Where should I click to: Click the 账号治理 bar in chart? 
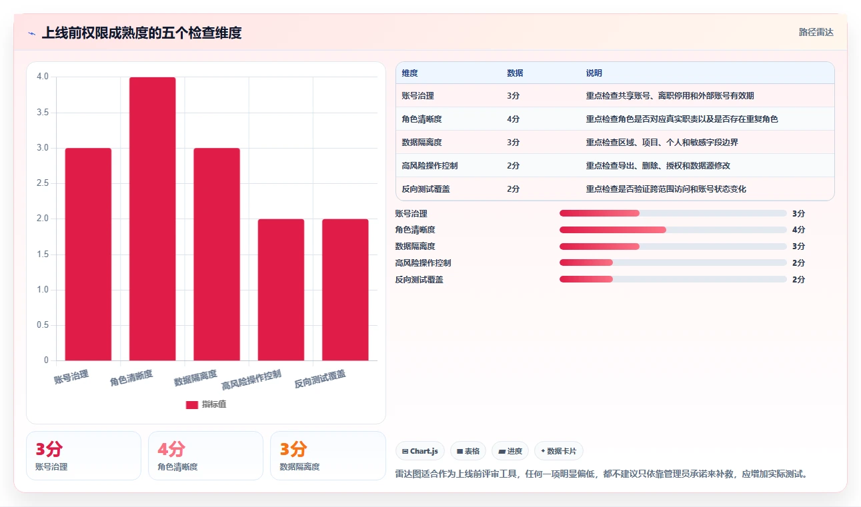click(88, 254)
